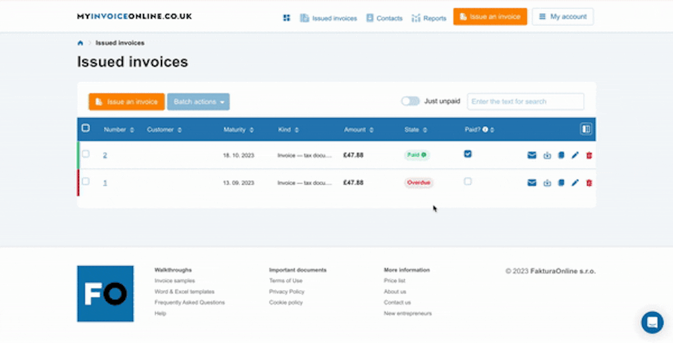
Task: Open the chat widget bubble
Action: click(652, 322)
